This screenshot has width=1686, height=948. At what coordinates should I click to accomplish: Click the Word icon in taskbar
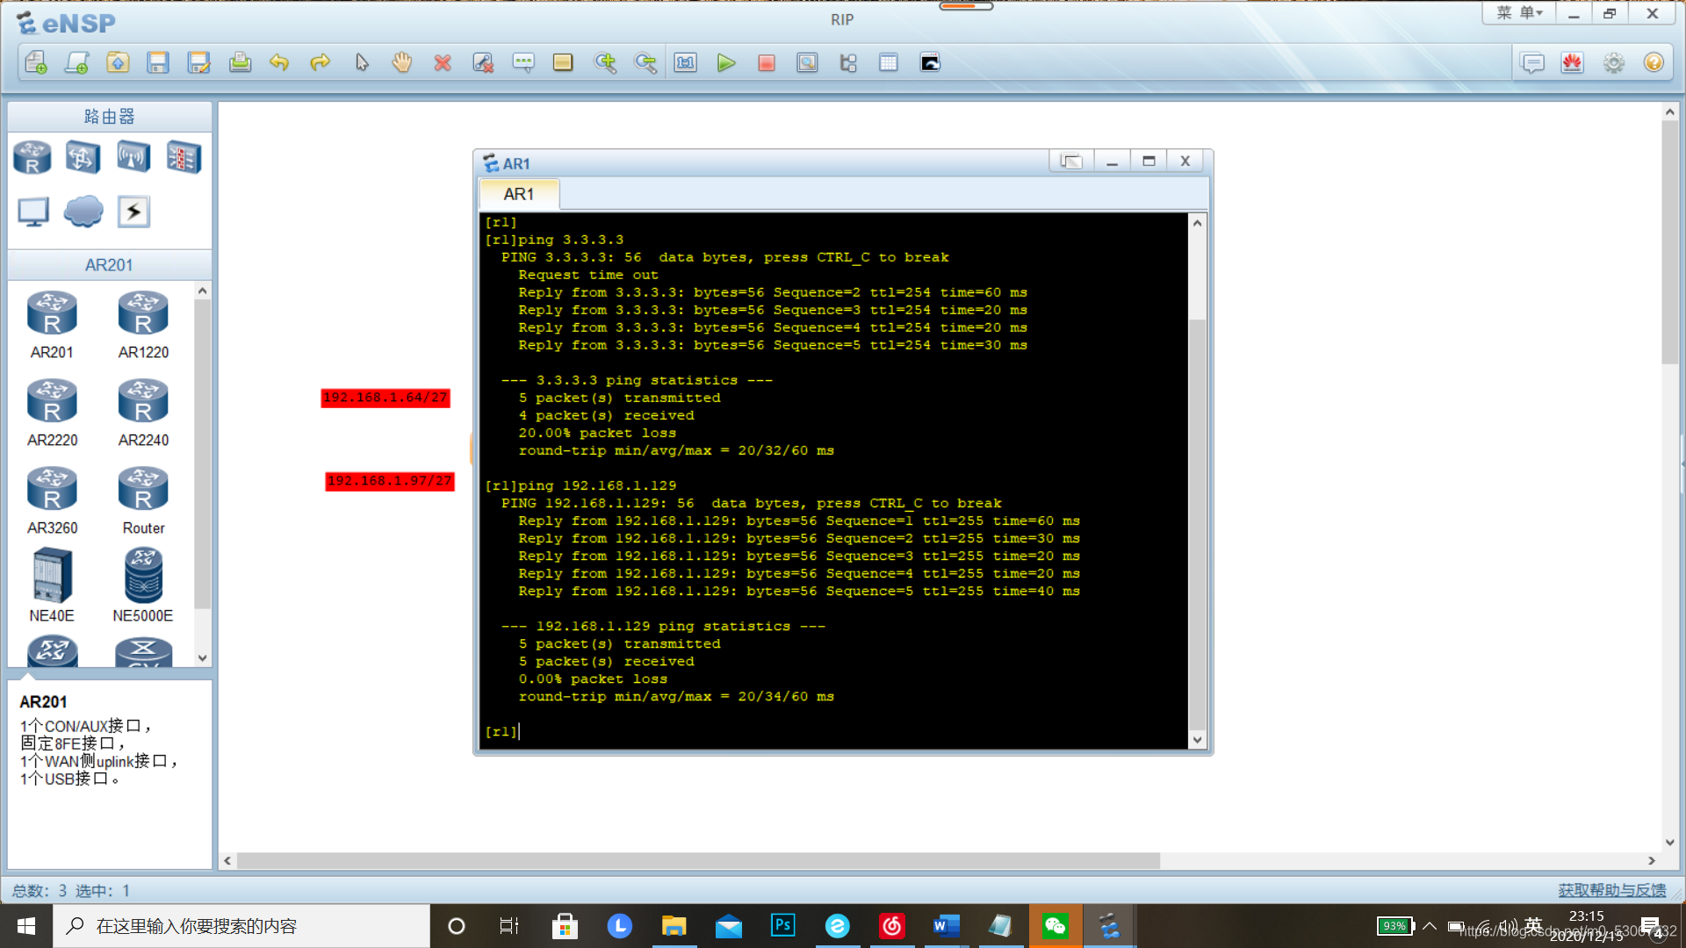point(946,926)
